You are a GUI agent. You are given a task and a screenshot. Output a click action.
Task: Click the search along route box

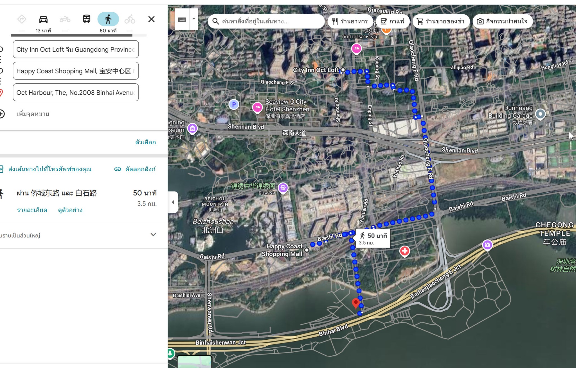[x=266, y=21]
